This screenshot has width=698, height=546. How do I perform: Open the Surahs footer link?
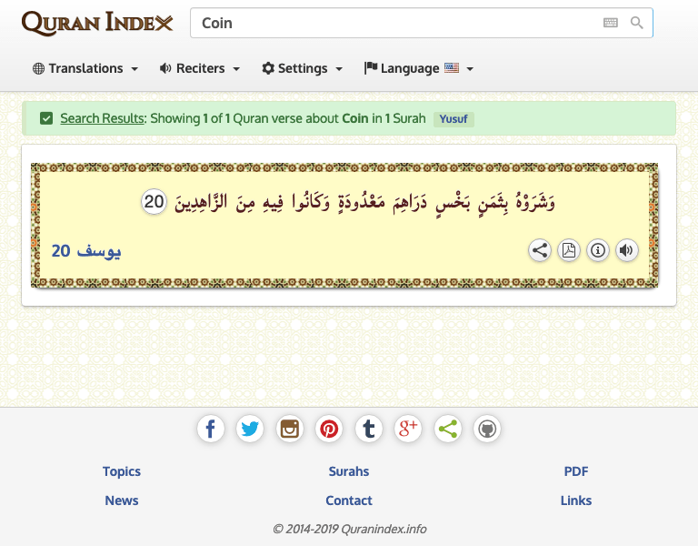[x=349, y=471]
